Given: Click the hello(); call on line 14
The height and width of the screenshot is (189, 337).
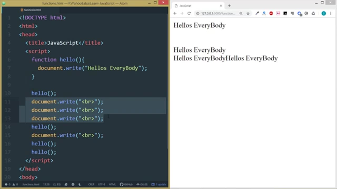Looking at the screenshot, I should tap(44, 127).
